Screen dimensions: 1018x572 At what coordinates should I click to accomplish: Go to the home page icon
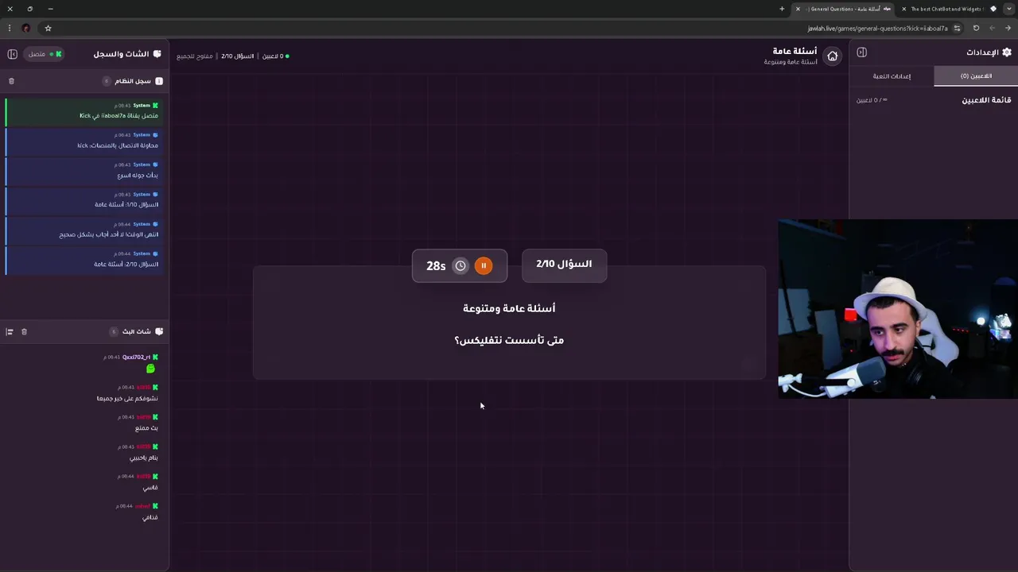(x=832, y=56)
